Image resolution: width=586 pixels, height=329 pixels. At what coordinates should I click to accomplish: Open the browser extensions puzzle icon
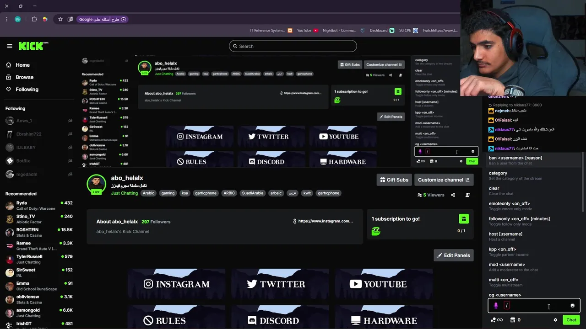coord(34,19)
